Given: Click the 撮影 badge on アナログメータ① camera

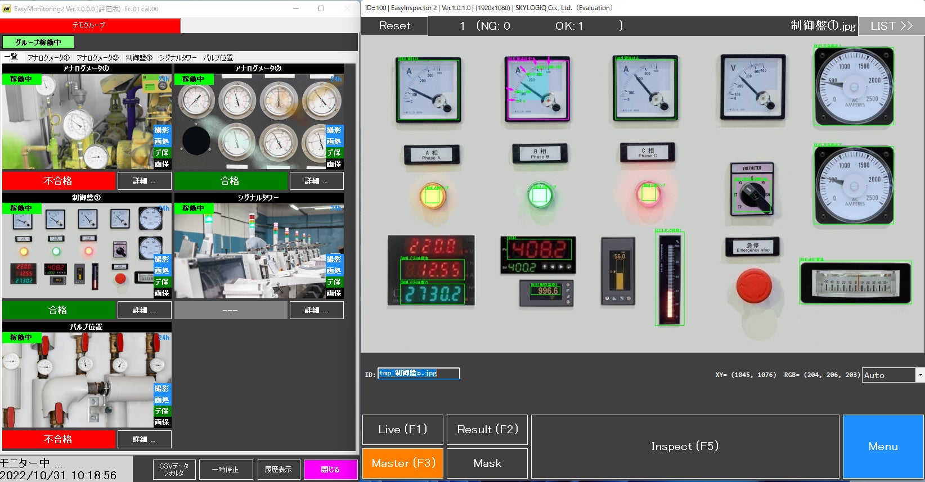Looking at the screenshot, I should 161,130.
